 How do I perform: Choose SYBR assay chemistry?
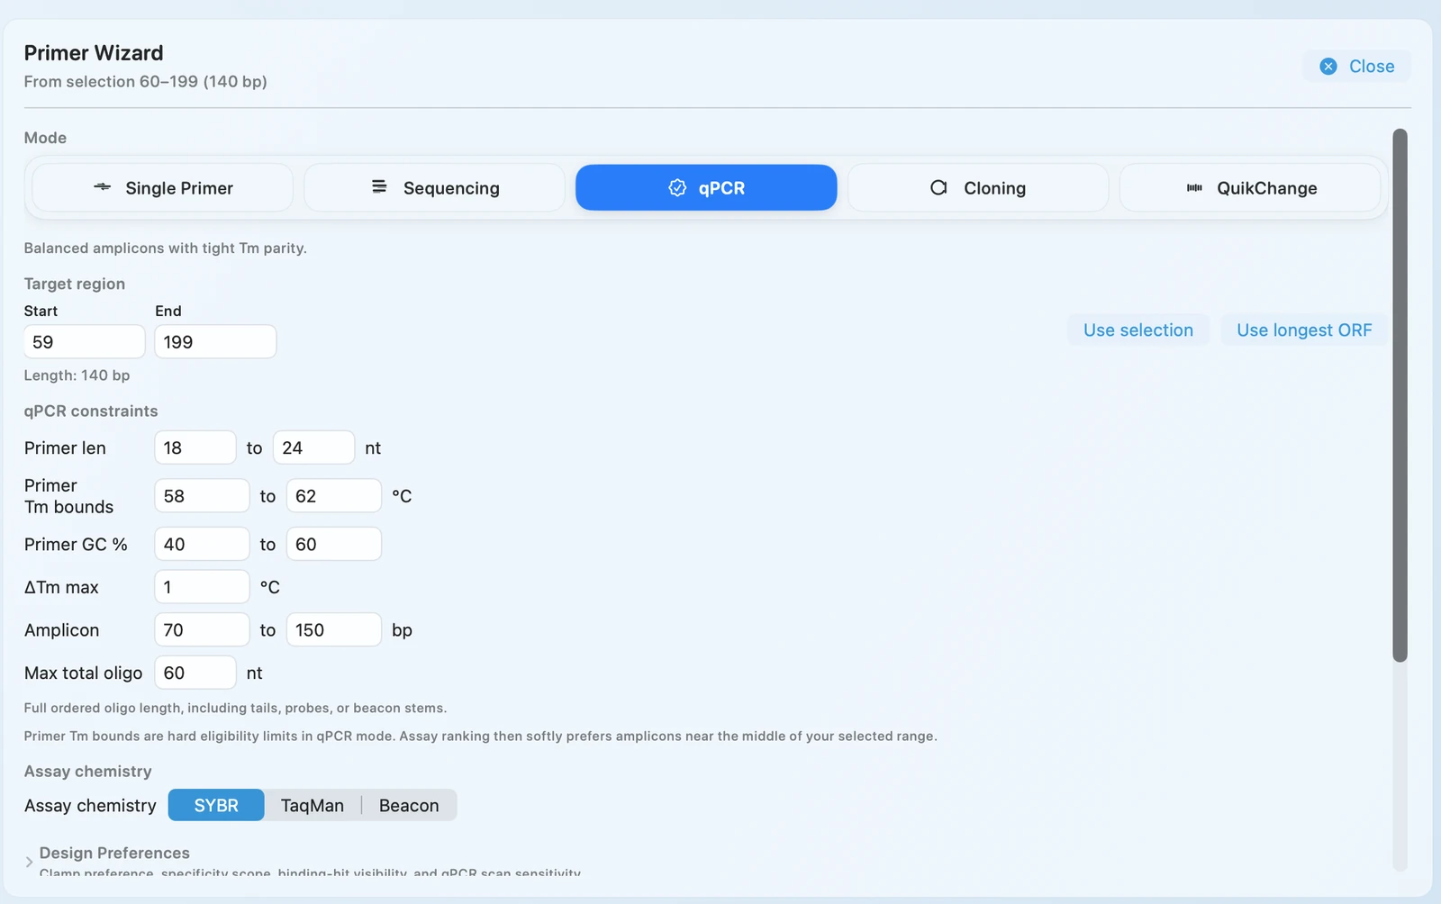pyautogui.click(x=216, y=805)
